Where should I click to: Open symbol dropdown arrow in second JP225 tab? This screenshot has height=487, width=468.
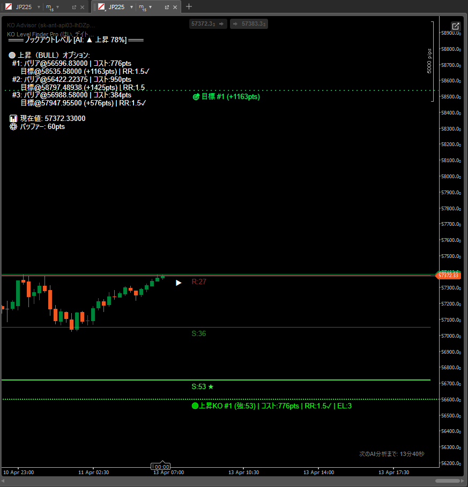(131, 7)
